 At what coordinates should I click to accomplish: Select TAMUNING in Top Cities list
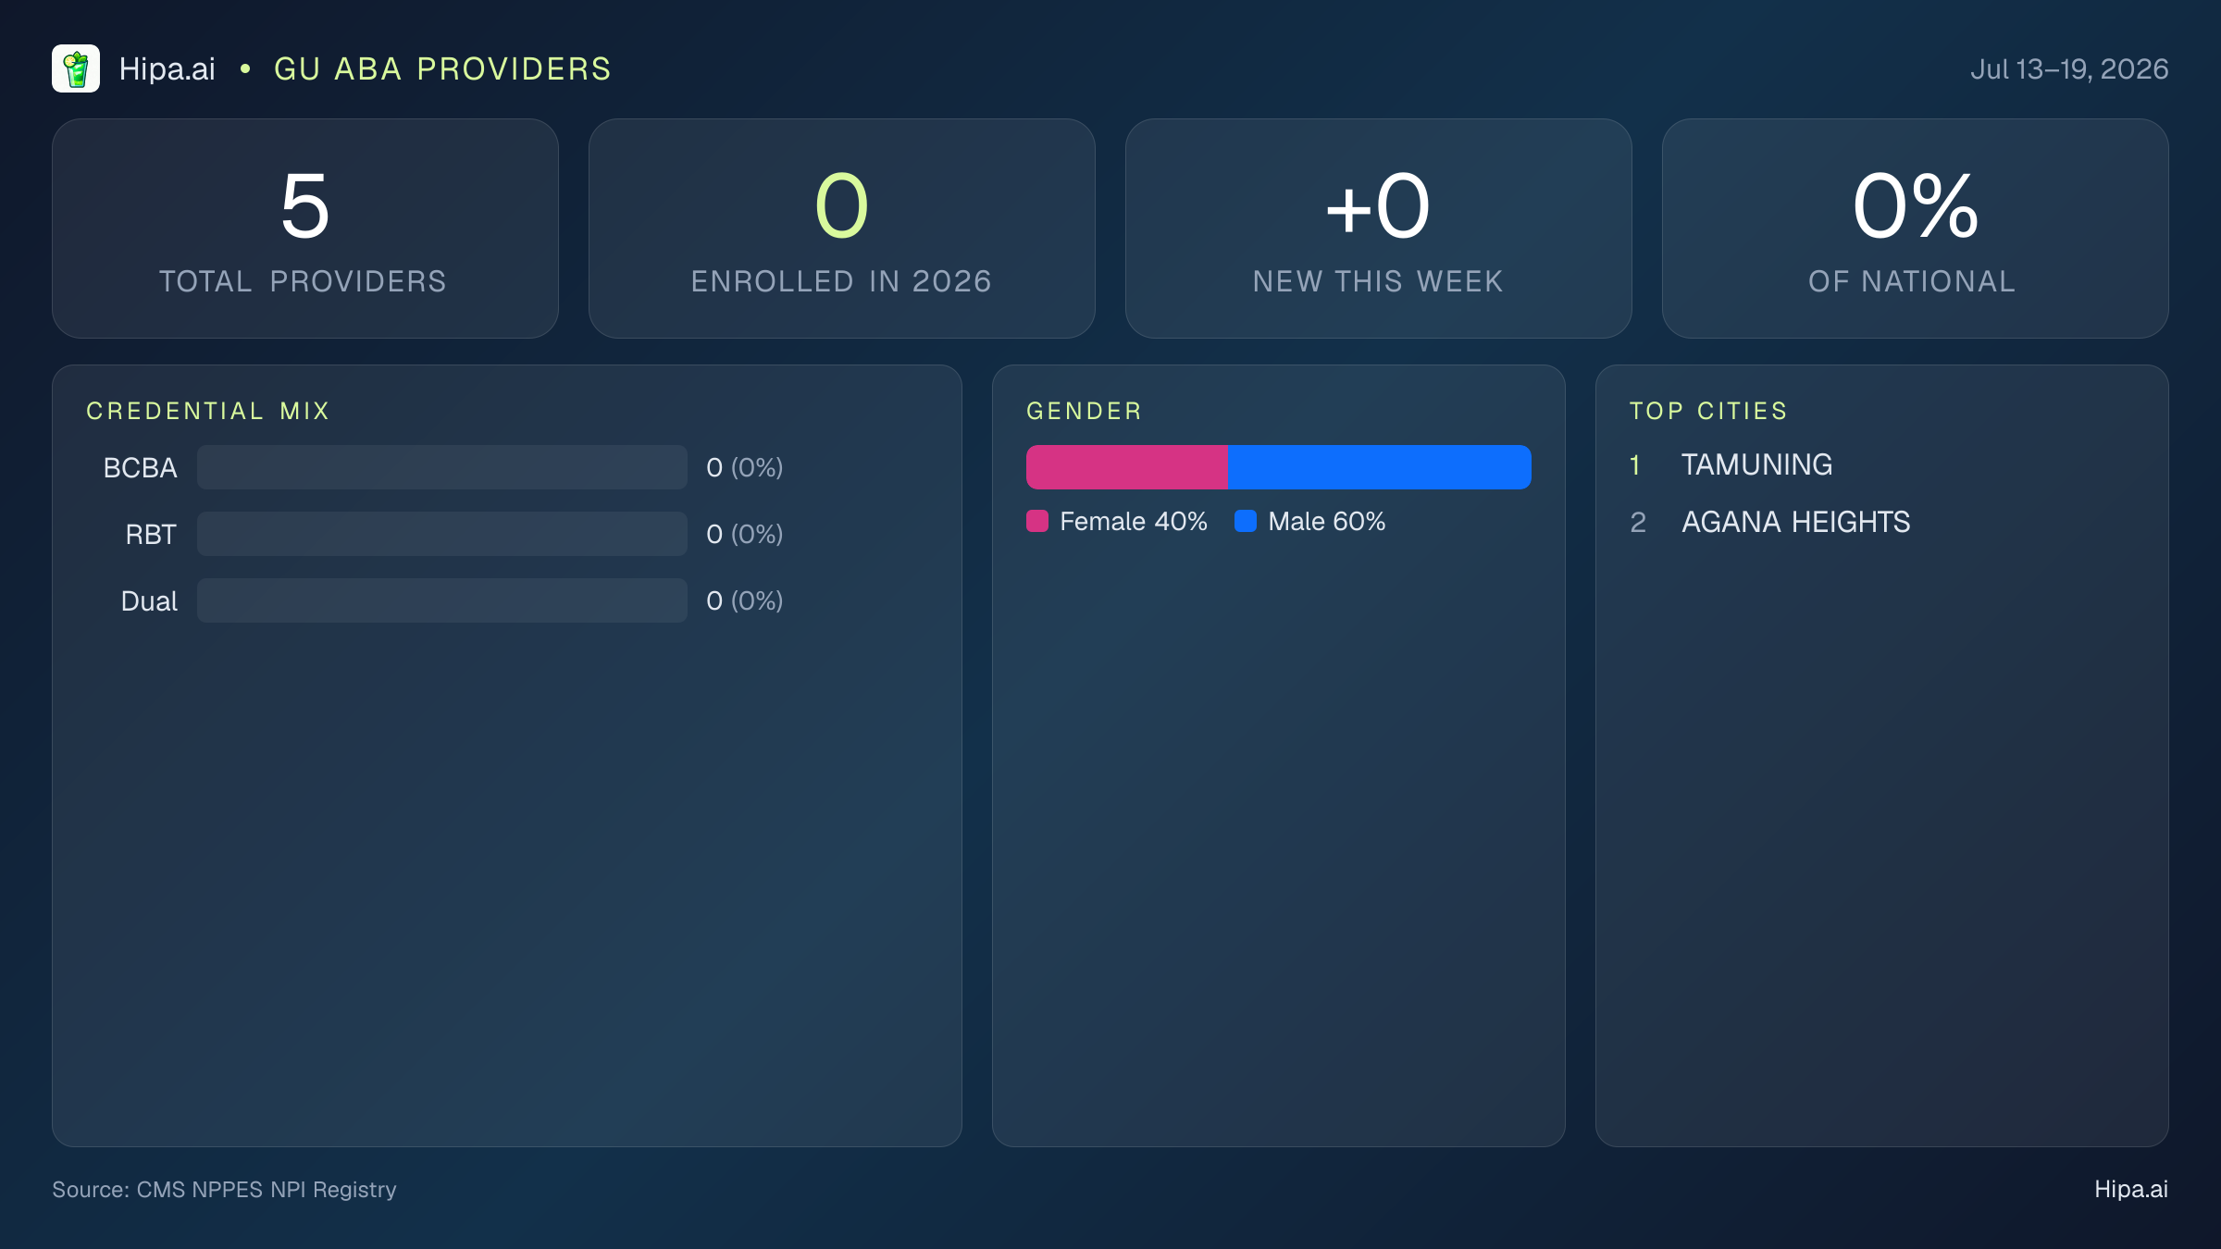point(1756,464)
